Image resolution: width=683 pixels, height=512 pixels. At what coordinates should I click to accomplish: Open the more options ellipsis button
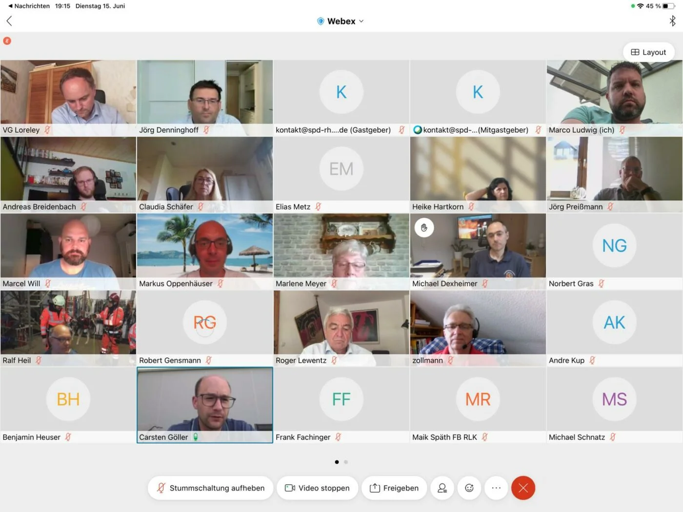[x=496, y=488]
